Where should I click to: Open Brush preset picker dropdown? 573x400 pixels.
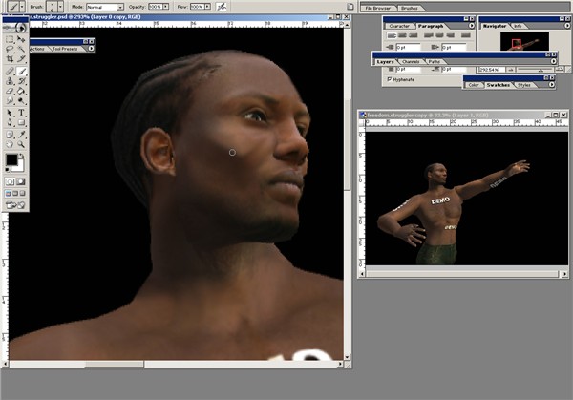click(60, 7)
